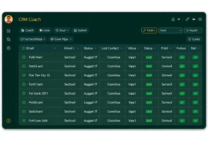208x141 pixels.
Task: Toggle Ball checkbox in For Uank 2011 row
Action: [196, 94]
